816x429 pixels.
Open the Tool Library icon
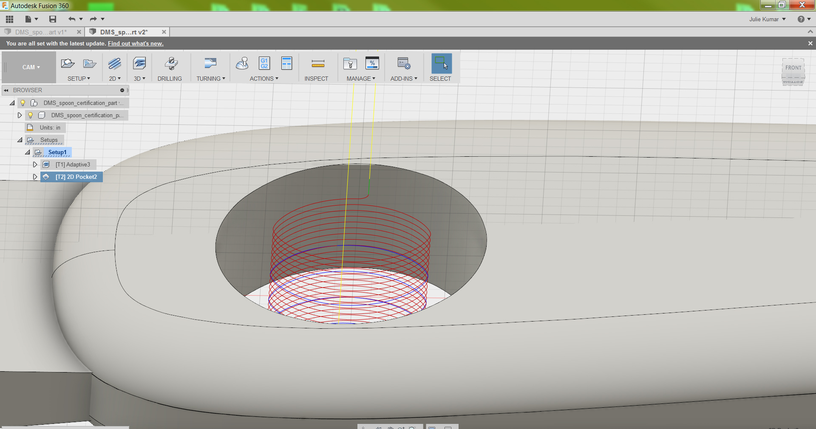(x=350, y=64)
